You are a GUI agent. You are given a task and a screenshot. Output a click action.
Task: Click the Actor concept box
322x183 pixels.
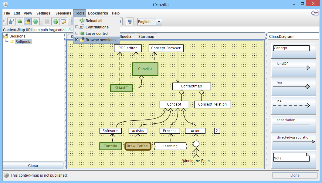click(x=195, y=131)
